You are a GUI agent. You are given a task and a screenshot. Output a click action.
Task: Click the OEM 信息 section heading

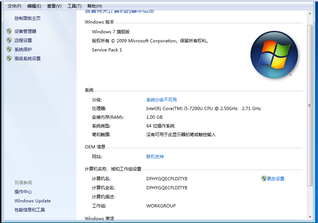95,147
